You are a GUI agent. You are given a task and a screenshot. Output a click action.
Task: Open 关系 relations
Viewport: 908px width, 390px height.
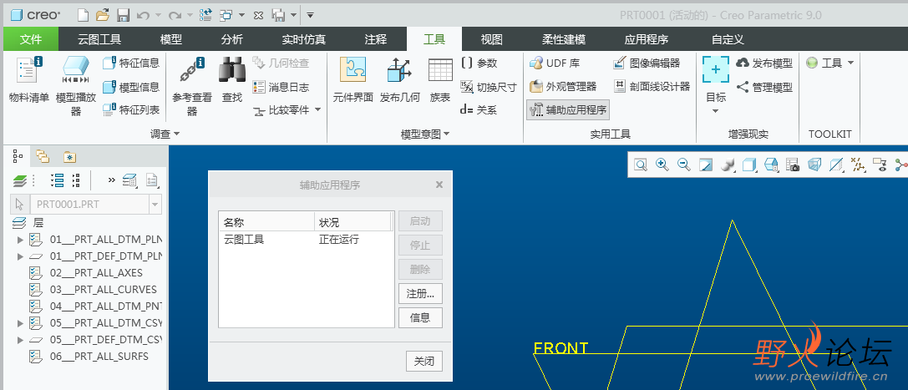479,110
